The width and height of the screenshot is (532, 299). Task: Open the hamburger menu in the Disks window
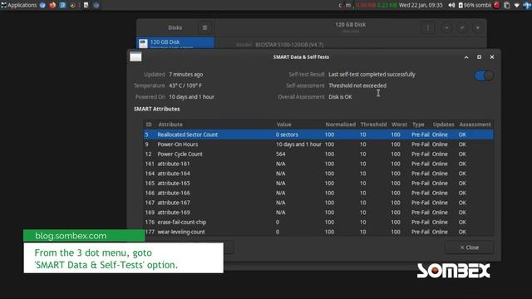204,27
